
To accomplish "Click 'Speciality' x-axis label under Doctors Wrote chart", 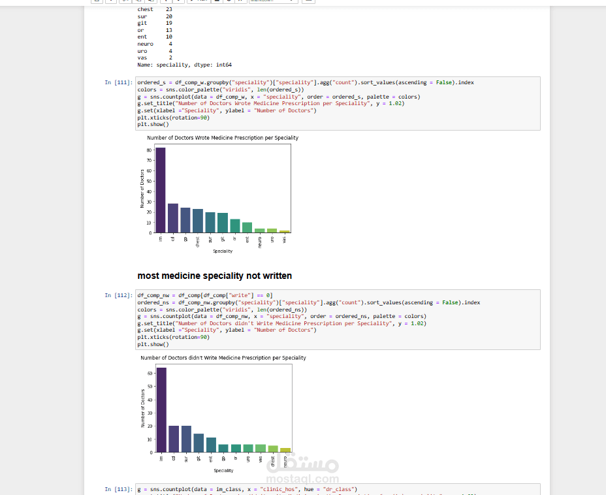I will tap(223, 251).
